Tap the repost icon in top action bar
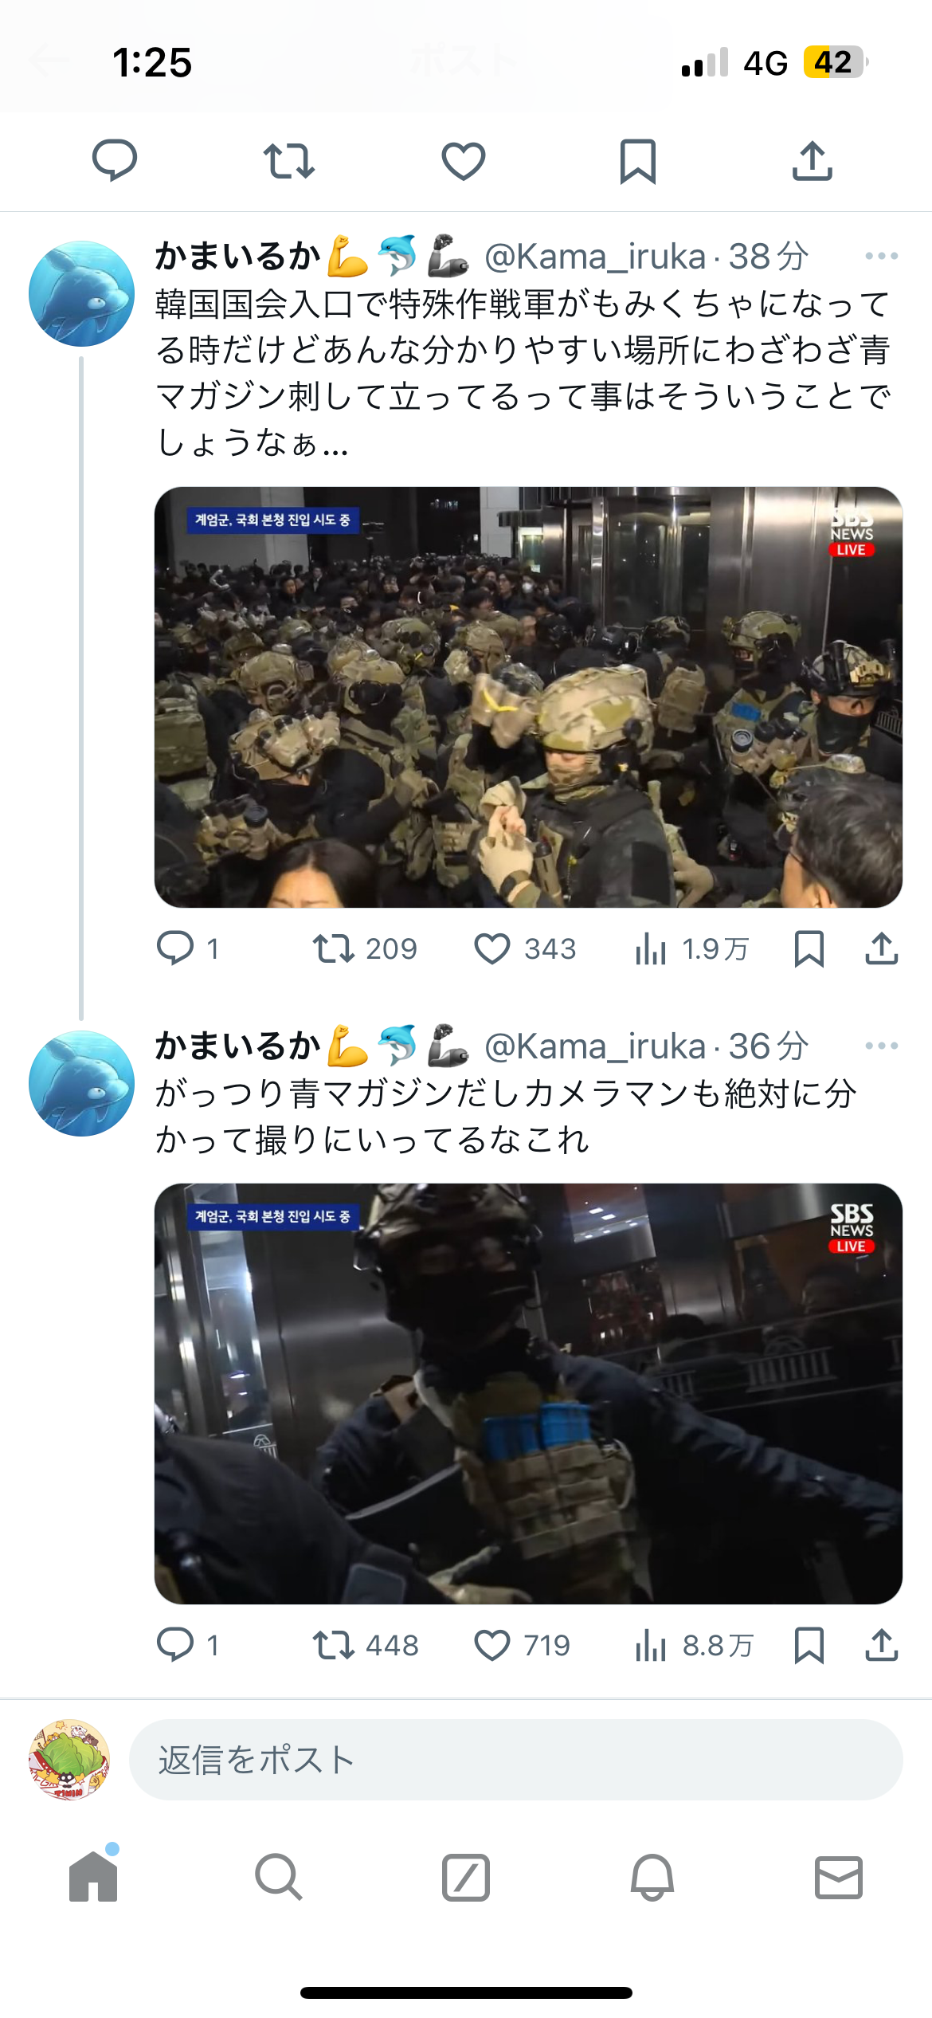The height and width of the screenshot is (2018, 932). (289, 161)
